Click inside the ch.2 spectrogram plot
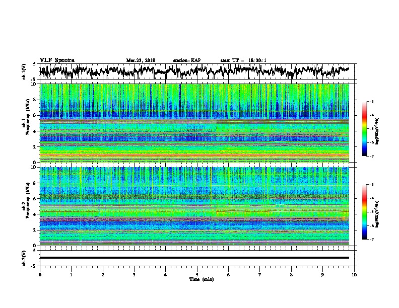The image size is (399, 308). tap(194, 206)
